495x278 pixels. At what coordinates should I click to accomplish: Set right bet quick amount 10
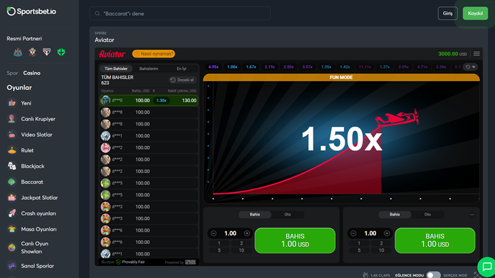click(381, 251)
